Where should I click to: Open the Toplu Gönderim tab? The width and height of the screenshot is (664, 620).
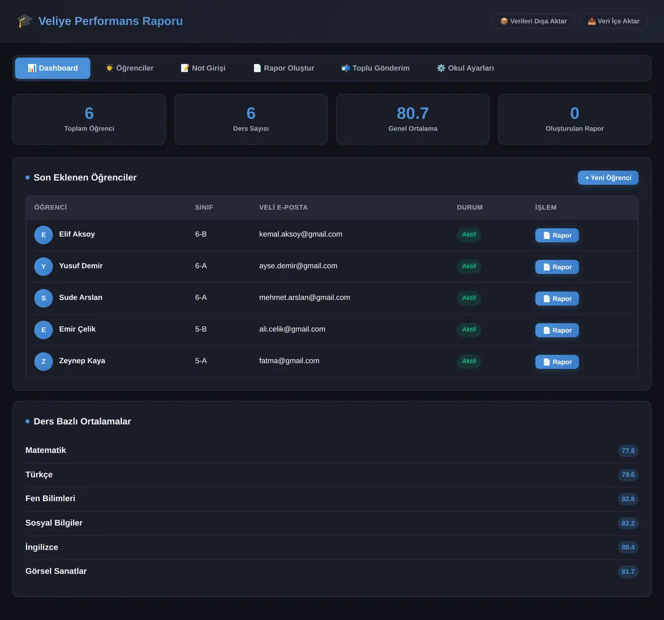[375, 68]
